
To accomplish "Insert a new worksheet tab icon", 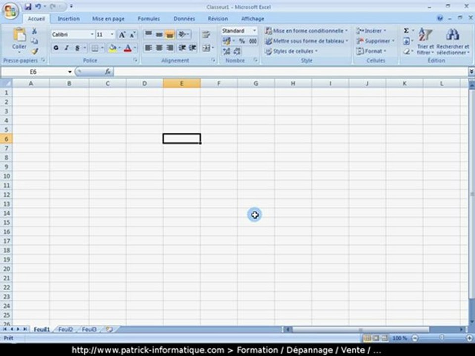I will (x=109, y=329).
